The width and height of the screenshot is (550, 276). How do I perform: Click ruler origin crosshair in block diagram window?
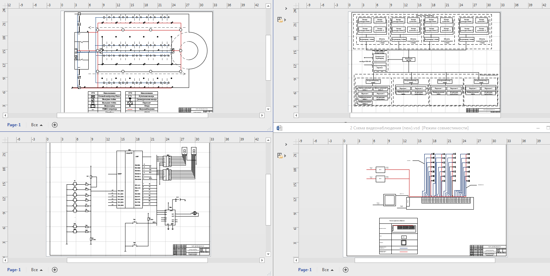[295, 5]
